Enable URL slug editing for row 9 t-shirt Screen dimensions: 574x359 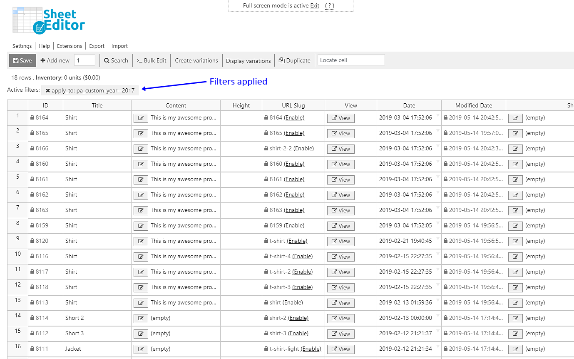pyautogui.click(x=297, y=241)
